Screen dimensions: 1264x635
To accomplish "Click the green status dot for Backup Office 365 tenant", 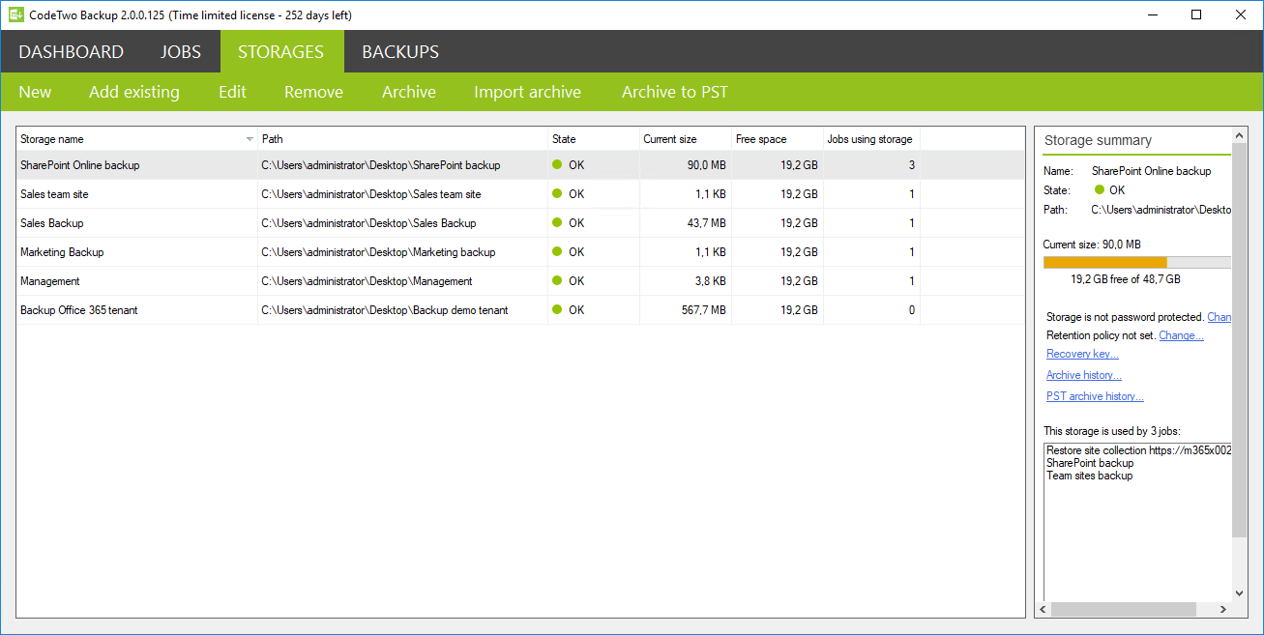I will [x=557, y=310].
